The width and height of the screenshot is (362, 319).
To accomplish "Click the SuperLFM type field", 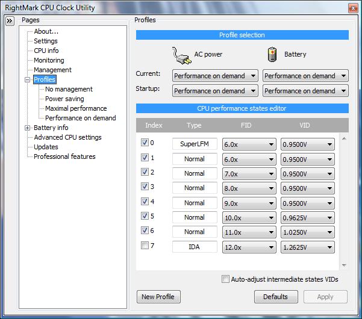I will pyautogui.click(x=195, y=144).
